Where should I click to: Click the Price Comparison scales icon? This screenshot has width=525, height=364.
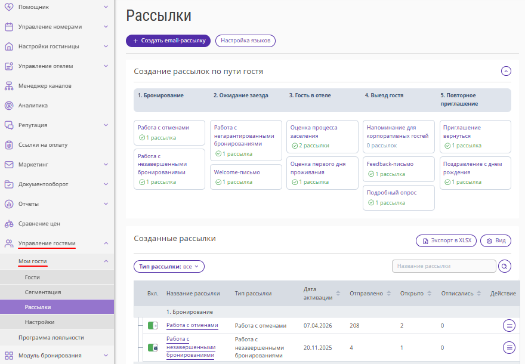[x=9, y=224]
